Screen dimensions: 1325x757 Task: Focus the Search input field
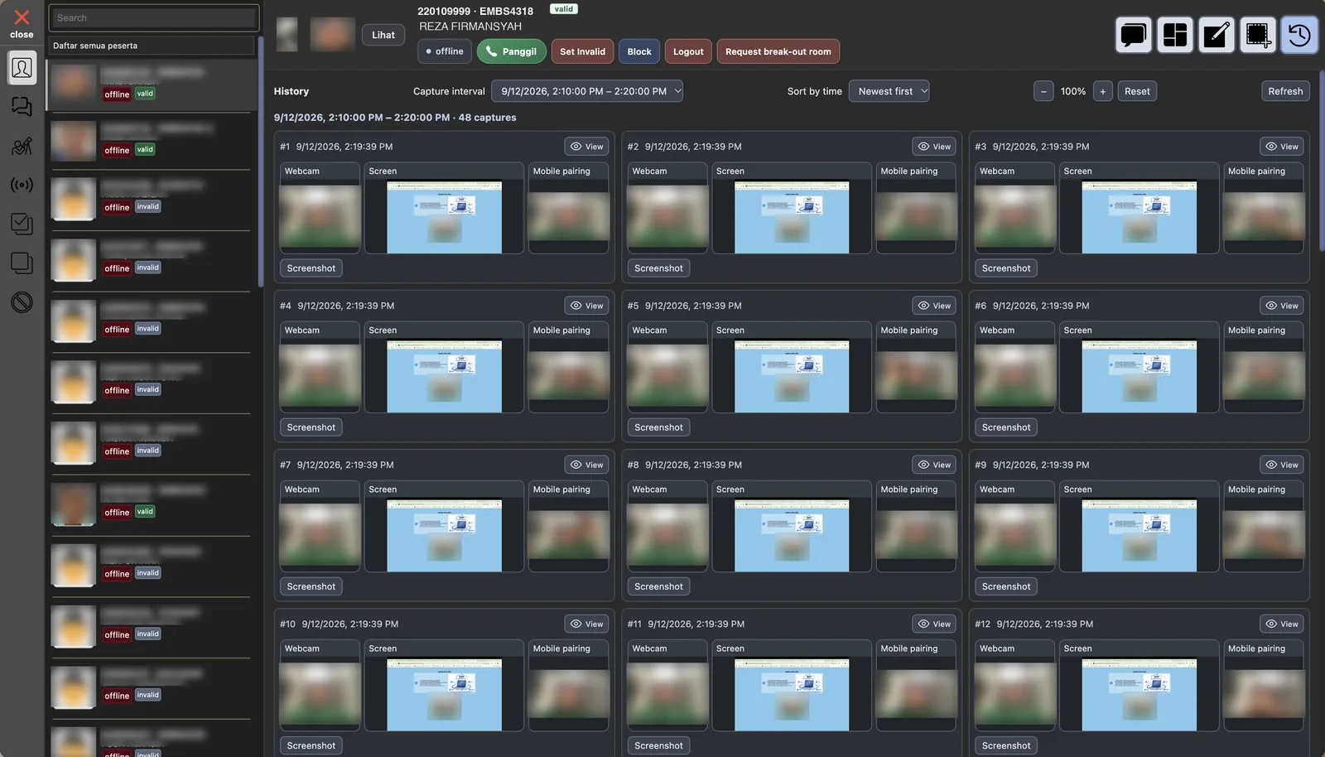click(x=154, y=18)
